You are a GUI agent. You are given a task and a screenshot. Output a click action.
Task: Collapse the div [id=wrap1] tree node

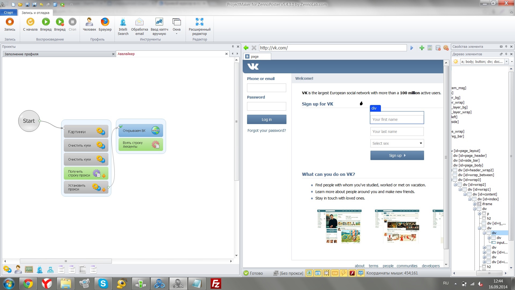[460, 189]
